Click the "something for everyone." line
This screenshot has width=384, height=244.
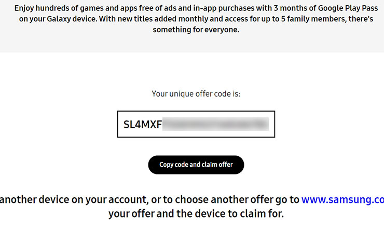tap(196, 30)
